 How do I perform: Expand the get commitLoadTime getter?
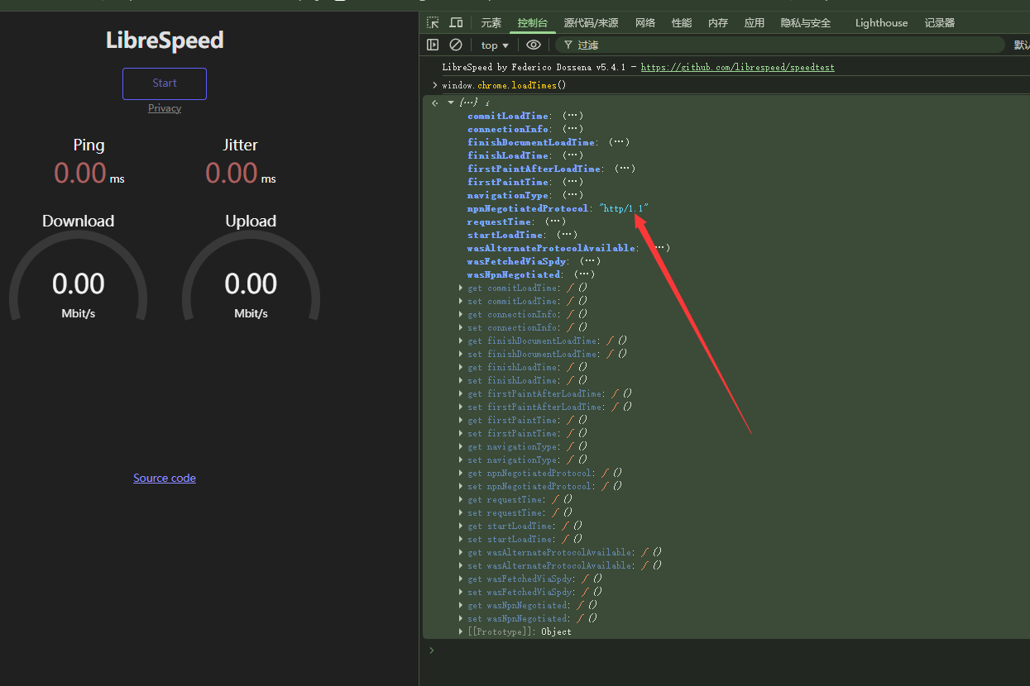pos(461,288)
